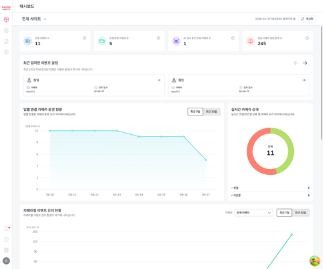Click the 04-27 data point on camera chart

click(x=206, y=160)
